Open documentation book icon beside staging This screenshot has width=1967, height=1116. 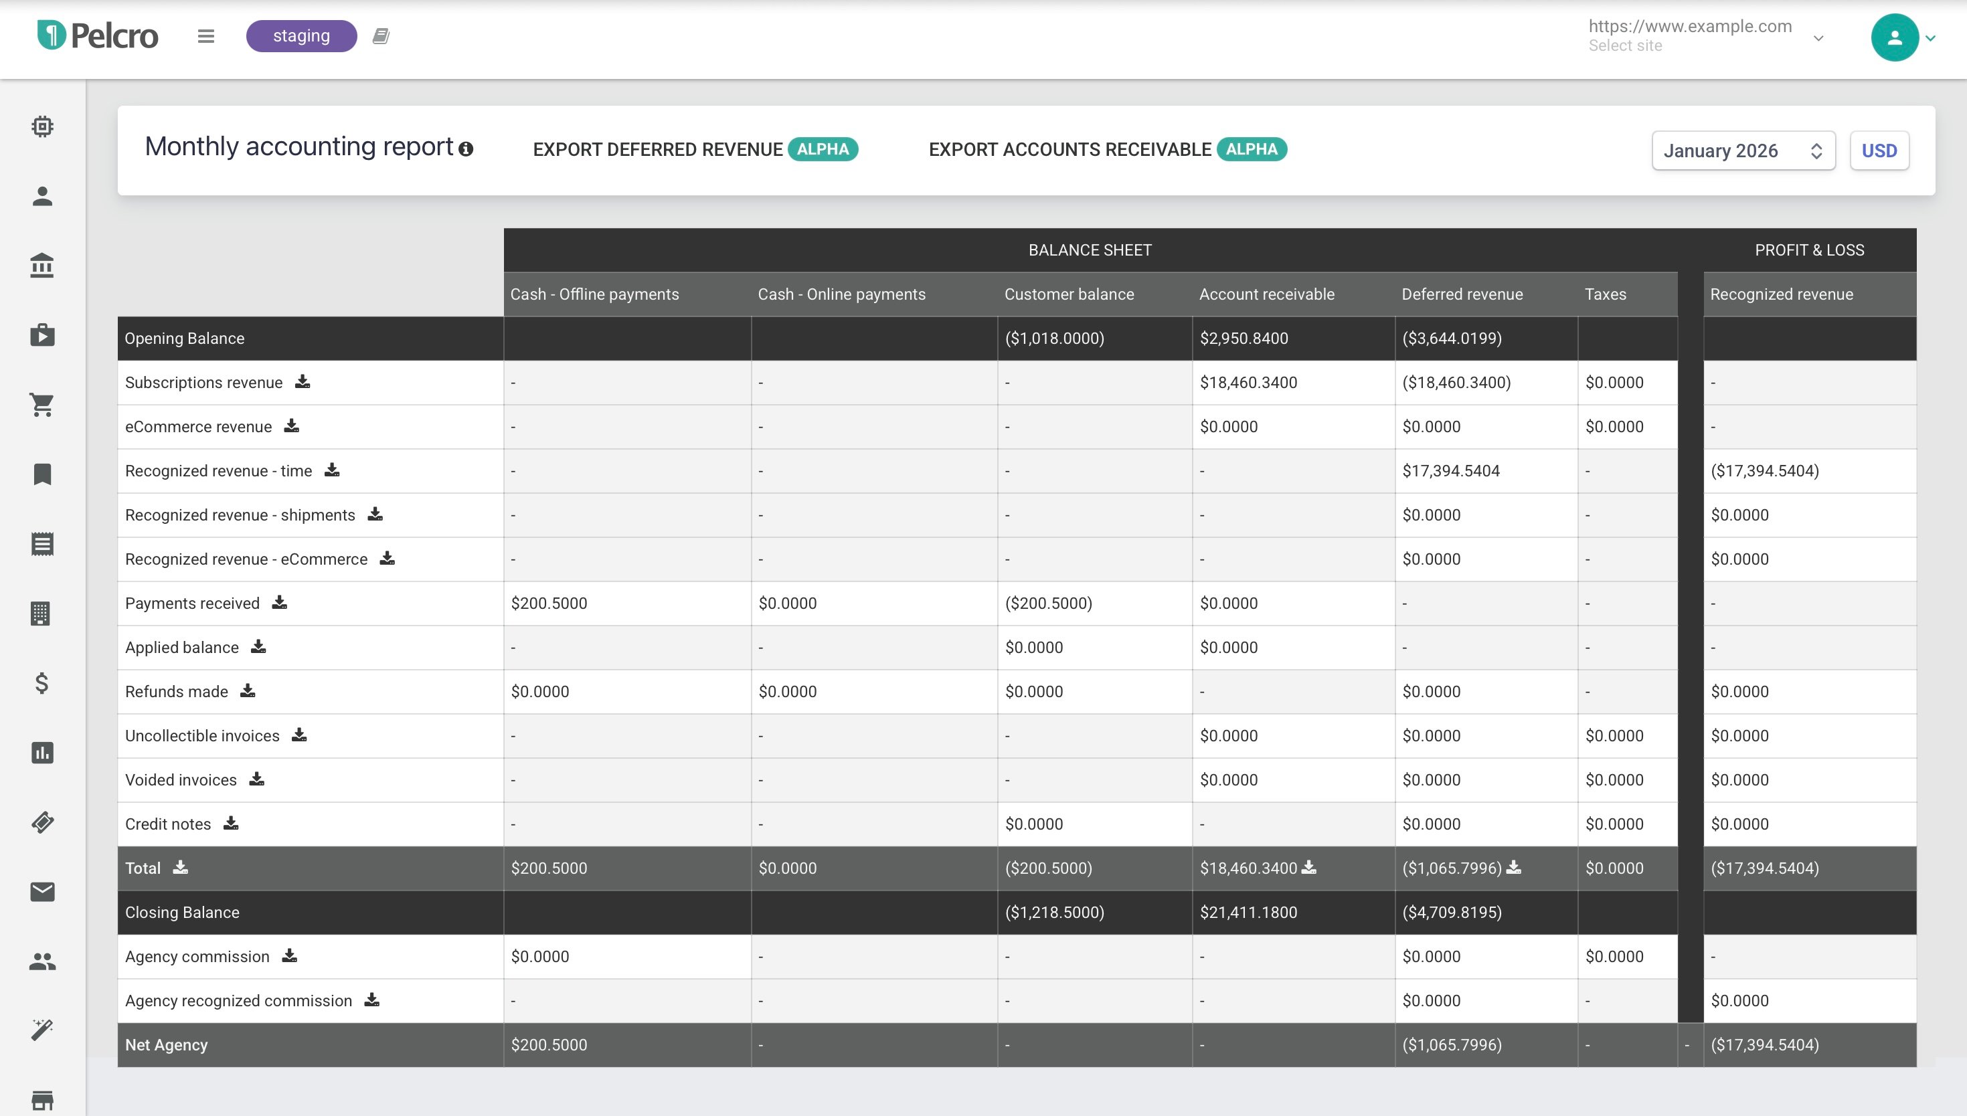[381, 36]
